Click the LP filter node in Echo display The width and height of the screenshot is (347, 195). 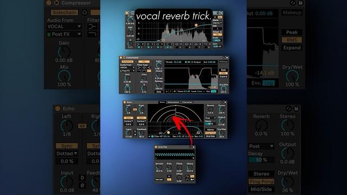click(x=198, y=132)
